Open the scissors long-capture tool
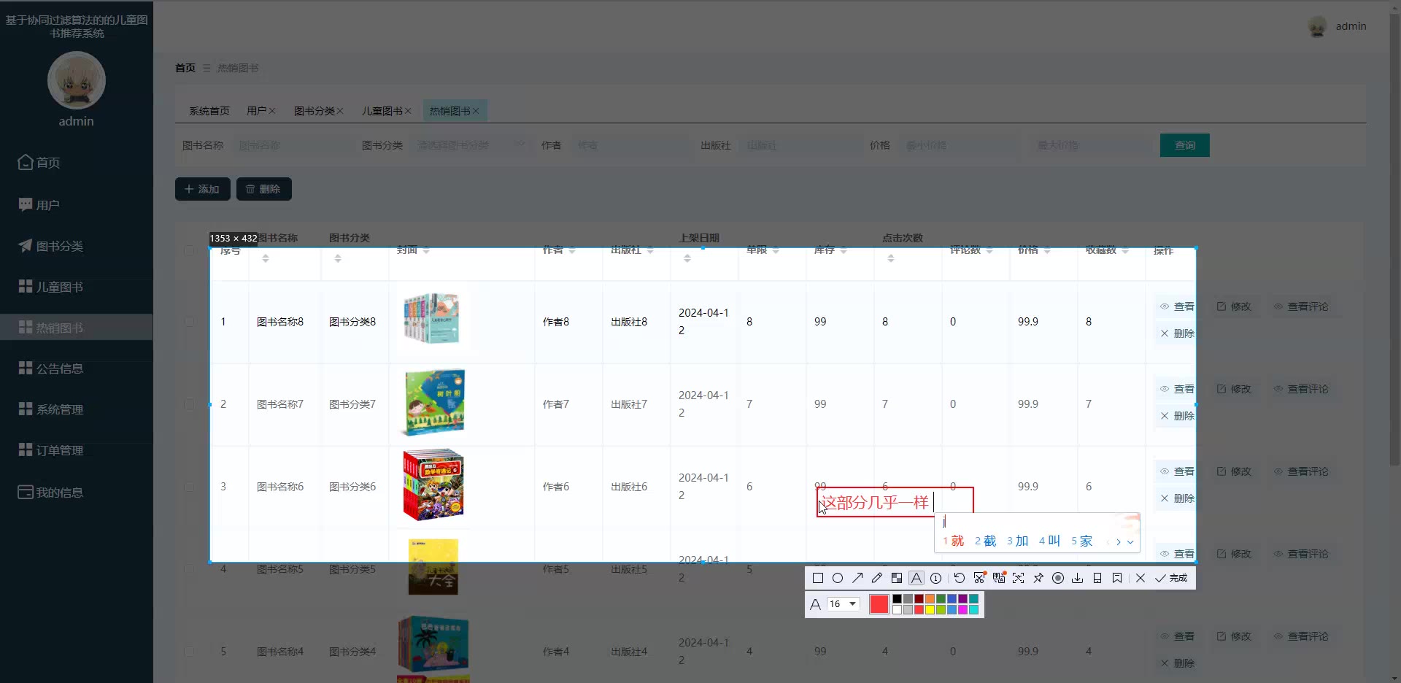1401x683 pixels. [979, 578]
